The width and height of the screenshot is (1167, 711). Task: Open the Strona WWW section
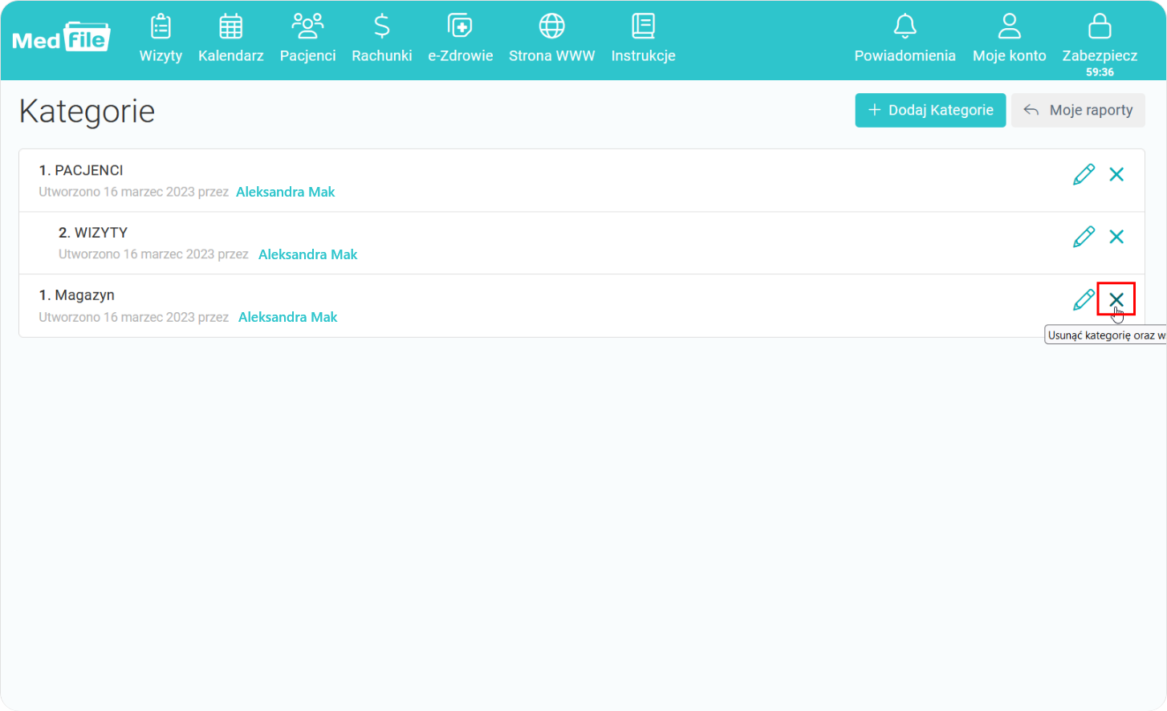pos(552,39)
